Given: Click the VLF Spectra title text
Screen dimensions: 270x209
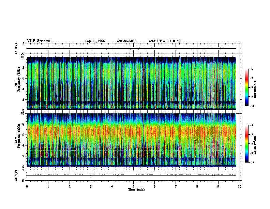Looking at the screenshot, I should pos(39,41).
